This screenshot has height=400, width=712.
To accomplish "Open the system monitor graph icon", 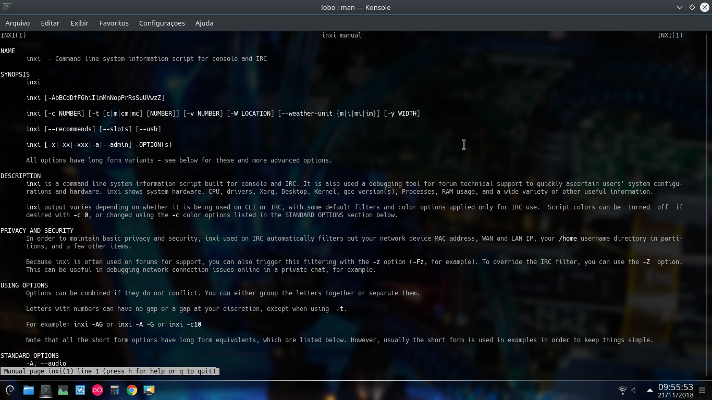I will tap(63, 390).
